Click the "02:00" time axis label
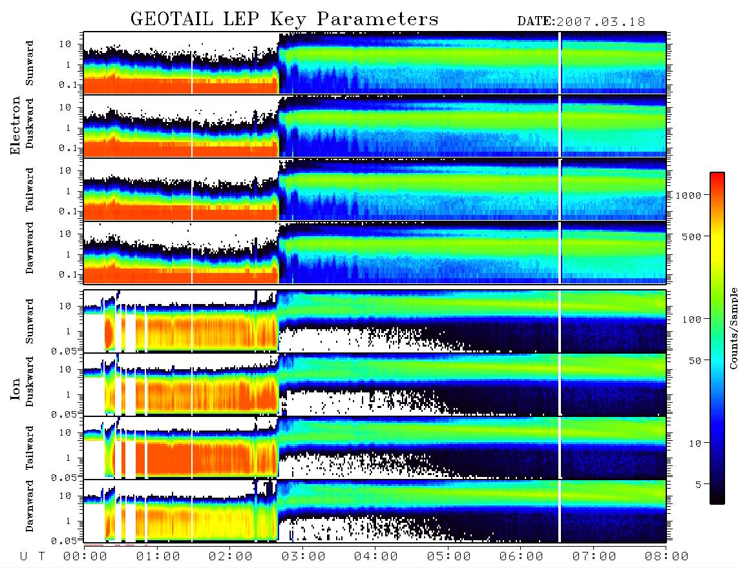738x568 pixels. click(231, 557)
